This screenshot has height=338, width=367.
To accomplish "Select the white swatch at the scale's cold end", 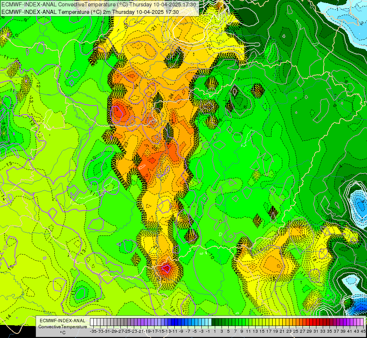I will click(92, 322).
